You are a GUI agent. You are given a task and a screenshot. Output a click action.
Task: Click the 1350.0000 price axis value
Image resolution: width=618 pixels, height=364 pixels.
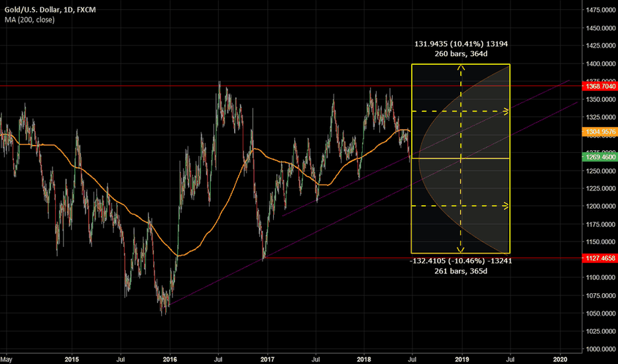(601, 99)
